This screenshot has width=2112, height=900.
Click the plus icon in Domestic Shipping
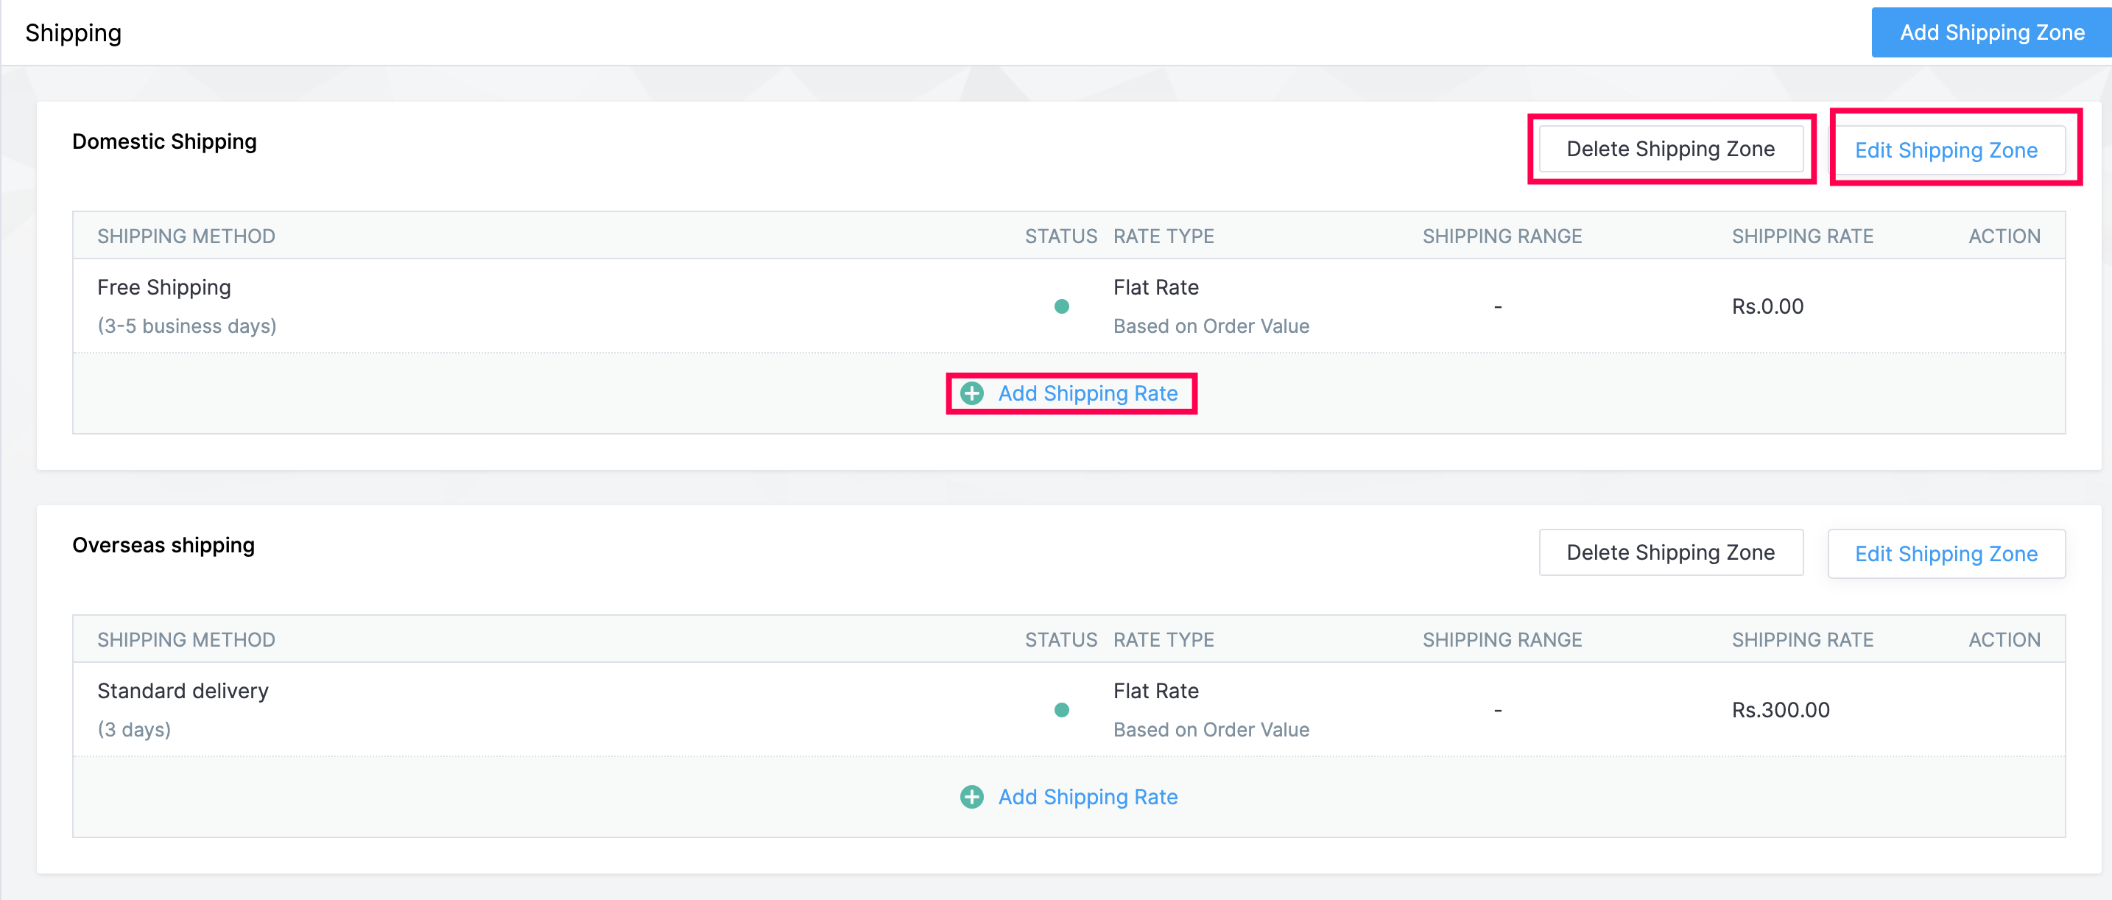[971, 393]
